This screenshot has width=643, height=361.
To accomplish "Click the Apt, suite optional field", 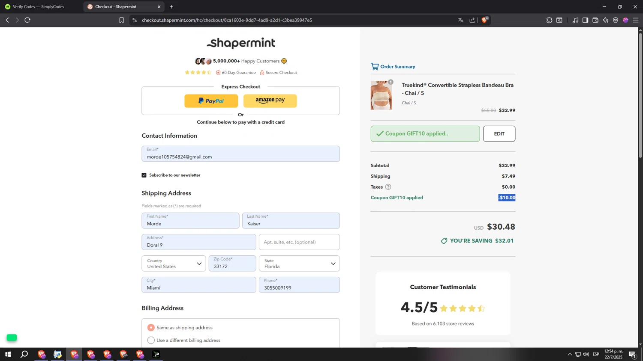I will 299,242.
